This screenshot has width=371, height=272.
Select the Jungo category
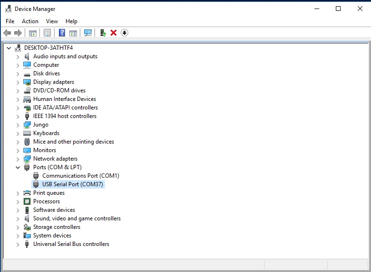click(x=40, y=125)
